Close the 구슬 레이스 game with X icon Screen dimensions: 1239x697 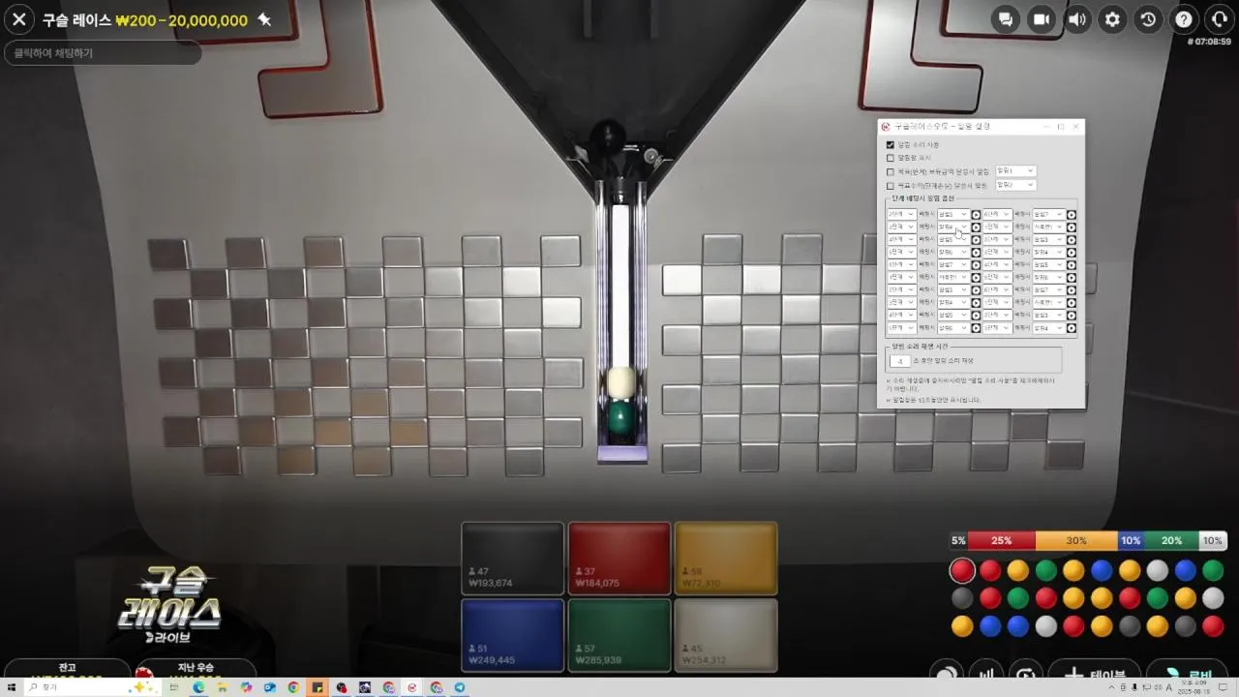point(19,19)
